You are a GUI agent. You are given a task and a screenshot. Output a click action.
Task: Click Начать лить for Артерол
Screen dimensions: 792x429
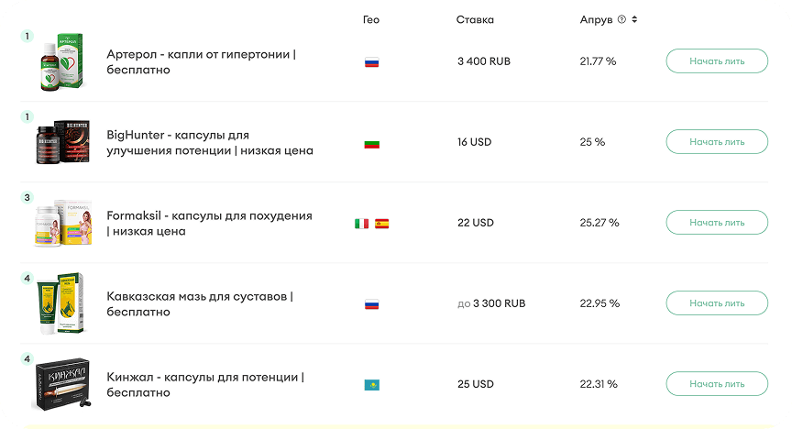tap(717, 61)
